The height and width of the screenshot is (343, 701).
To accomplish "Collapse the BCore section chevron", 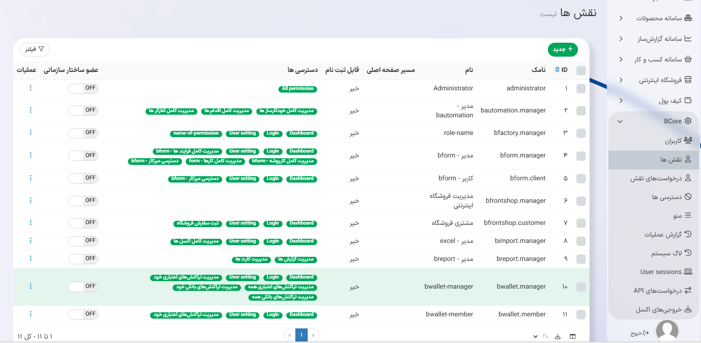I will coord(620,121).
